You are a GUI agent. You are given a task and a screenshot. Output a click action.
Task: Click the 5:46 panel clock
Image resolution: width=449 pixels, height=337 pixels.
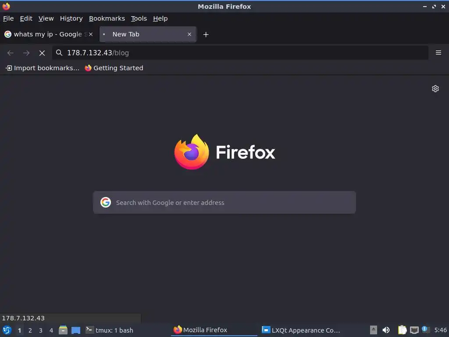click(x=440, y=330)
